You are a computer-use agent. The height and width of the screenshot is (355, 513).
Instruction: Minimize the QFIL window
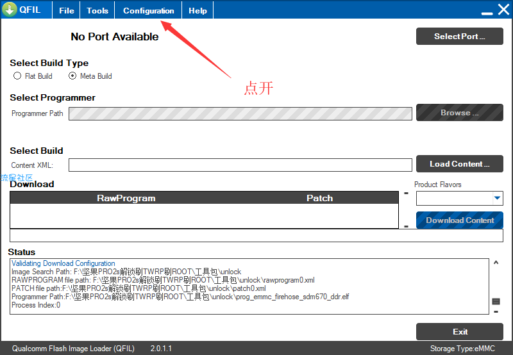click(x=487, y=13)
